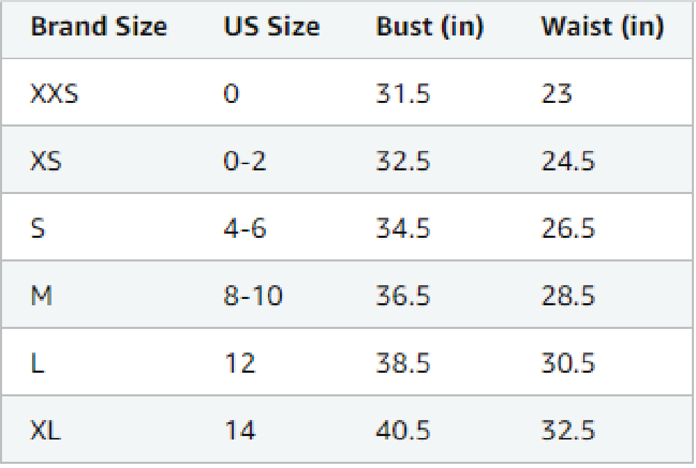Click the US Size column header
Screen dimensions: 696x468
pos(271,27)
